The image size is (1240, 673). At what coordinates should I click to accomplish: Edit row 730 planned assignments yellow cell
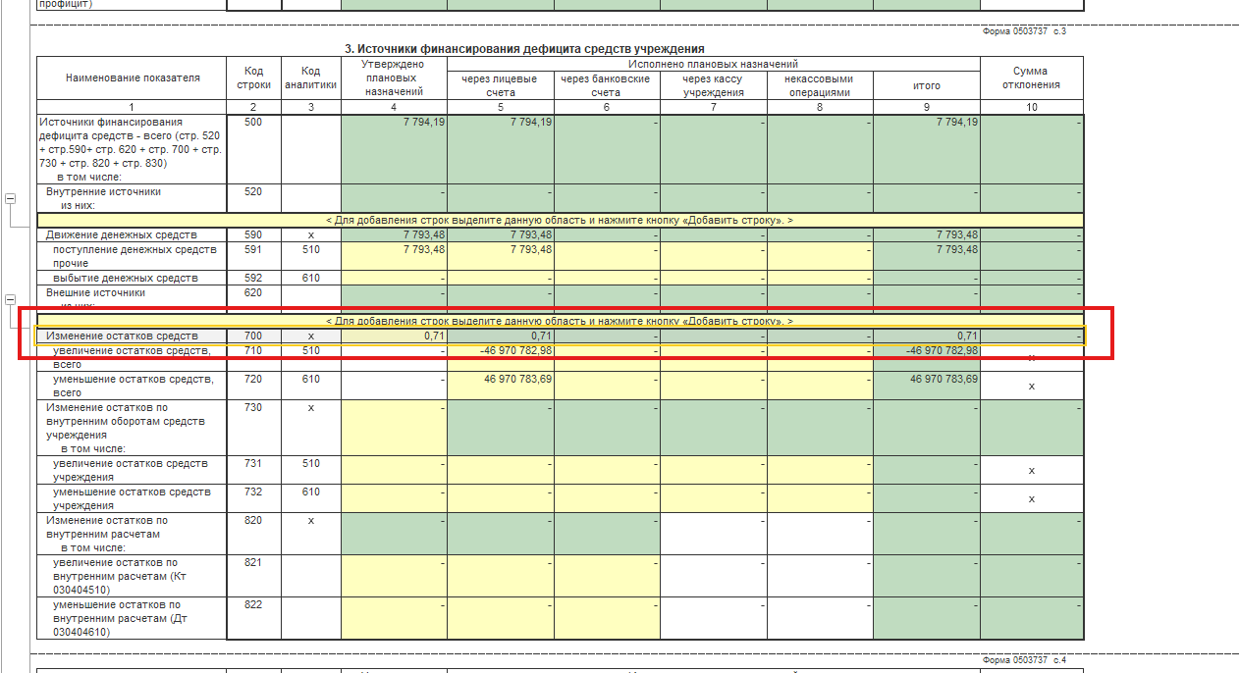394,428
